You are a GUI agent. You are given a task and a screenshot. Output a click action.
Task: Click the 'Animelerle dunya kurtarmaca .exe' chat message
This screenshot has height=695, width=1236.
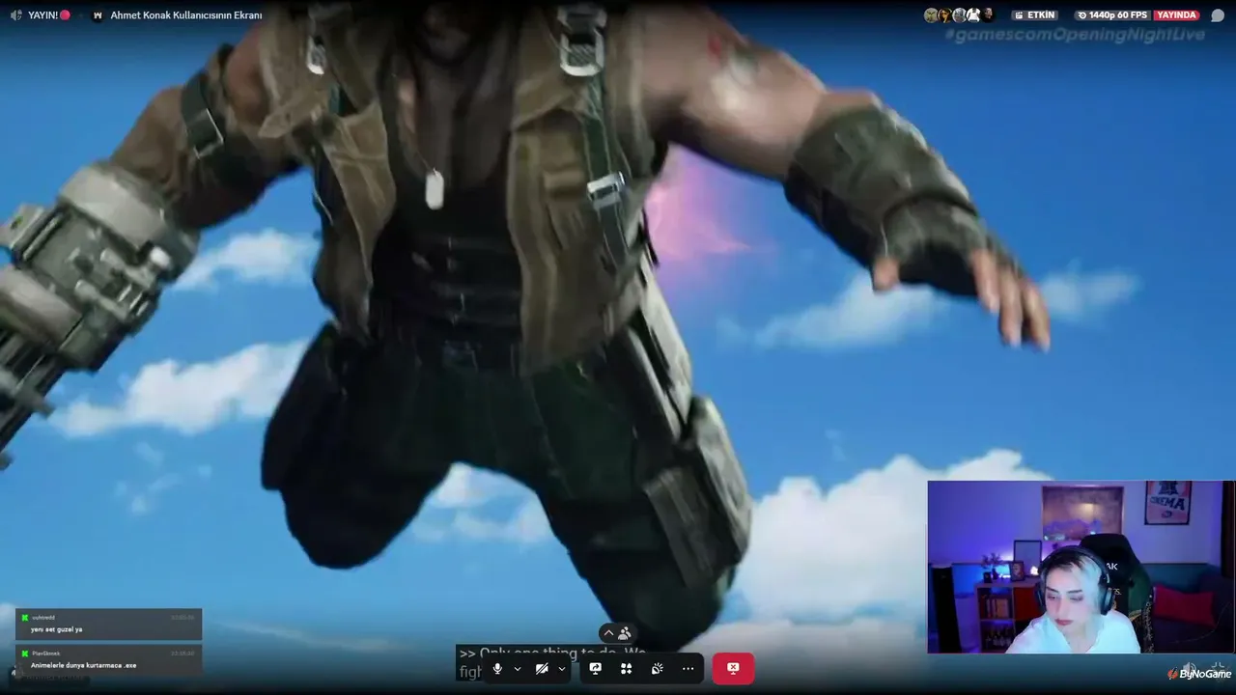point(108,659)
